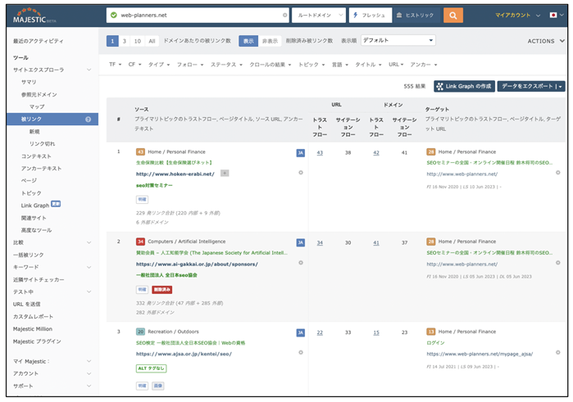Open the トピック filter dropdown
The image size is (573, 402).
click(312, 65)
